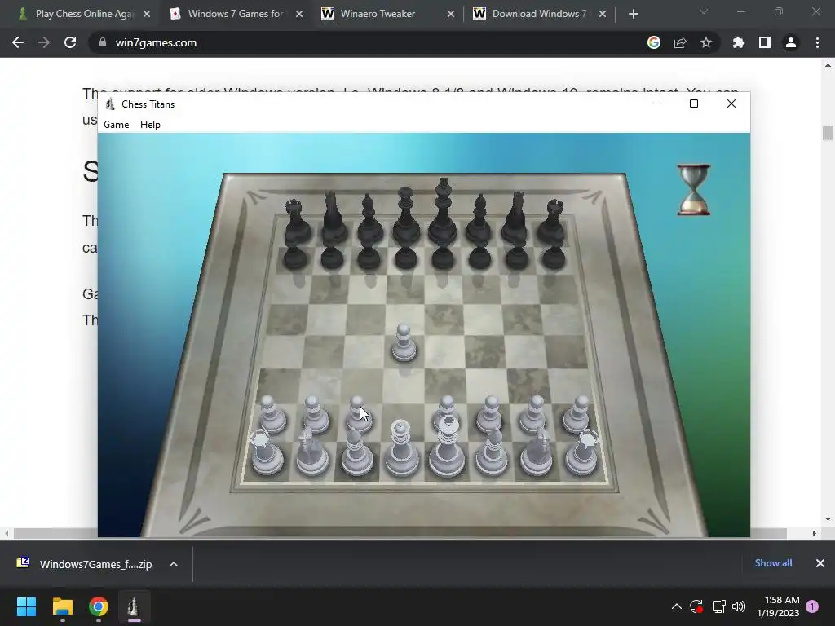Click the hourglass thinking indicator

coord(693,189)
